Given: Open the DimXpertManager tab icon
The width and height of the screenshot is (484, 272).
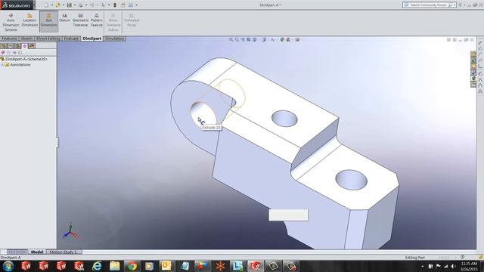Looking at the screenshot, I should click(x=25, y=46).
